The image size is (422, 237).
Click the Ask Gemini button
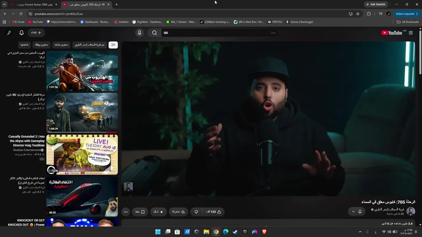[x=376, y=4]
